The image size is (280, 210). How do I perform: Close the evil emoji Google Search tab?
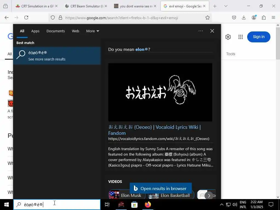tap(204, 6)
